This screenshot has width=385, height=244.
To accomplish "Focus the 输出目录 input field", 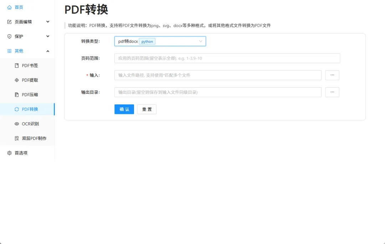I will click(218, 92).
